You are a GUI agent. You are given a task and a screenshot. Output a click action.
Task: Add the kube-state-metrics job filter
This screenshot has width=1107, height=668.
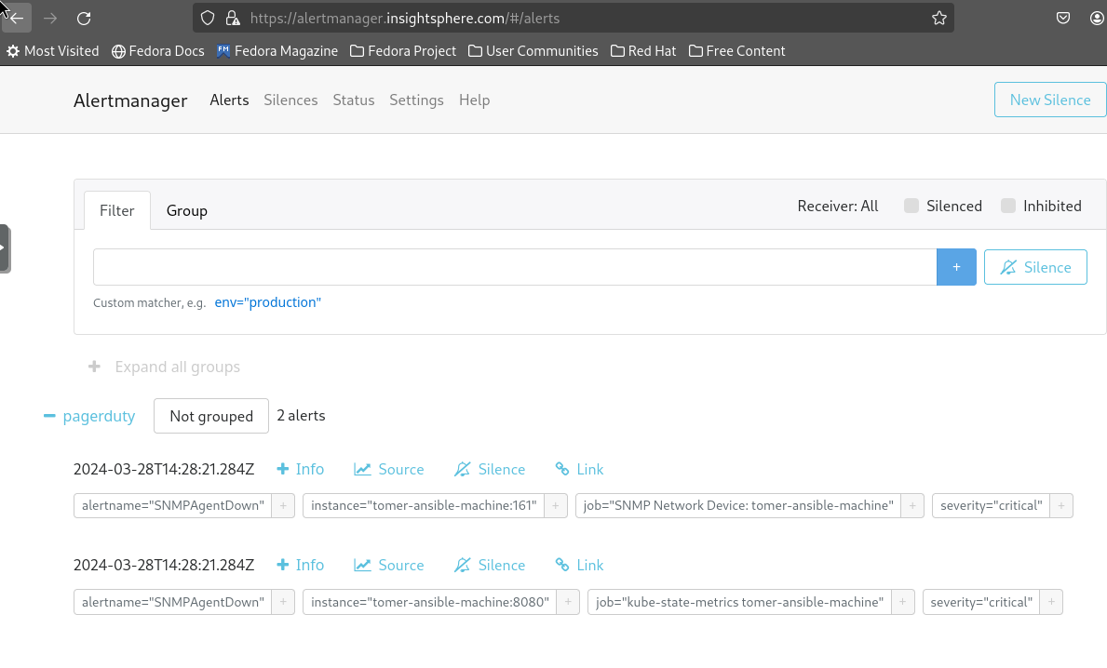click(903, 602)
